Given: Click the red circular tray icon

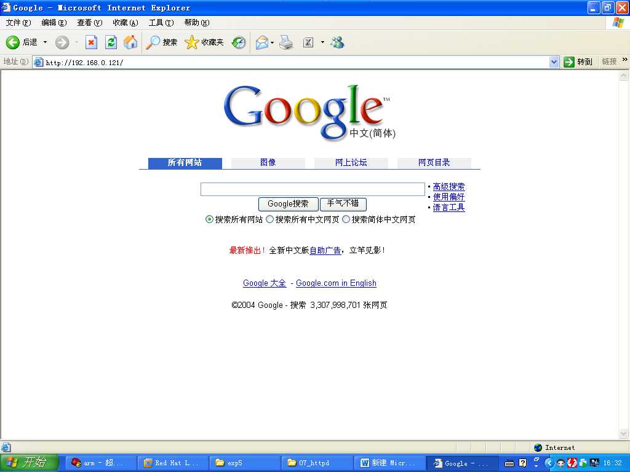Looking at the screenshot, I should pyautogui.click(x=572, y=463).
